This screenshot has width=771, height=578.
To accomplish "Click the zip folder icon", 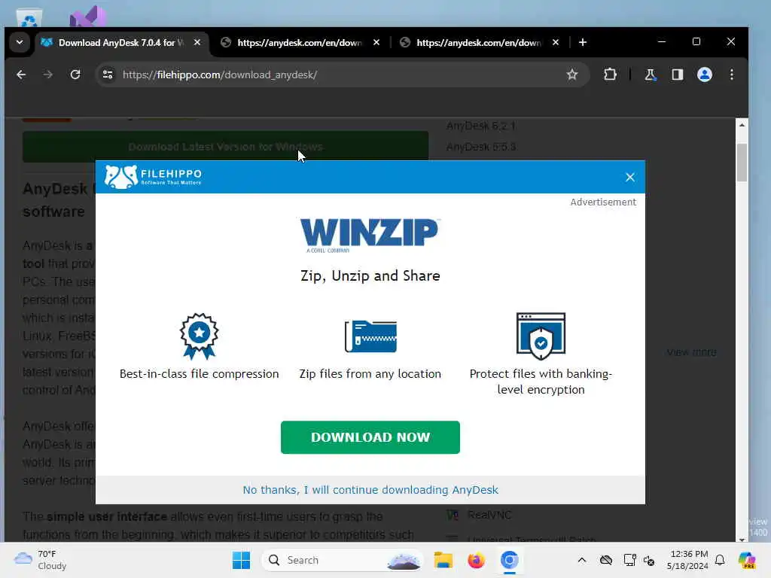I will coord(370,336).
